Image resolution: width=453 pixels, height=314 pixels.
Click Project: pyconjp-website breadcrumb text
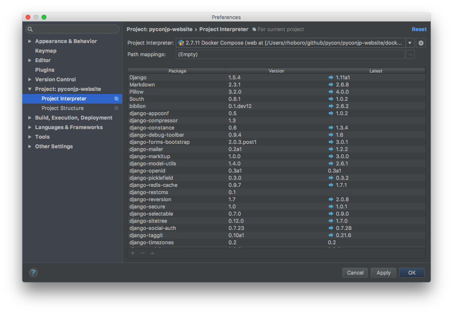coord(159,29)
